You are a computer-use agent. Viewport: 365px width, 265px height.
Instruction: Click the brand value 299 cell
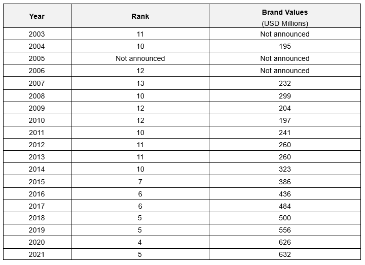point(285,96)
